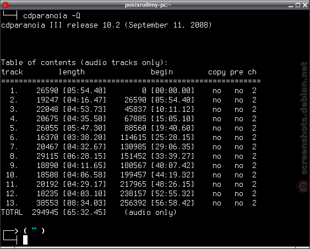Click the (audio only) note

pyautogui.click(x=151, y=213)
